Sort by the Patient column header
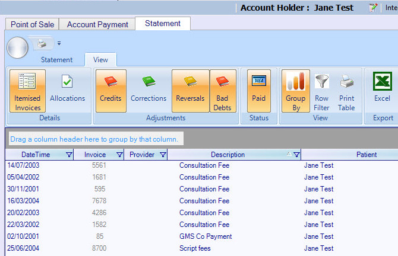Viewport: 398px width, 256px height. click(x=367, y=155)
